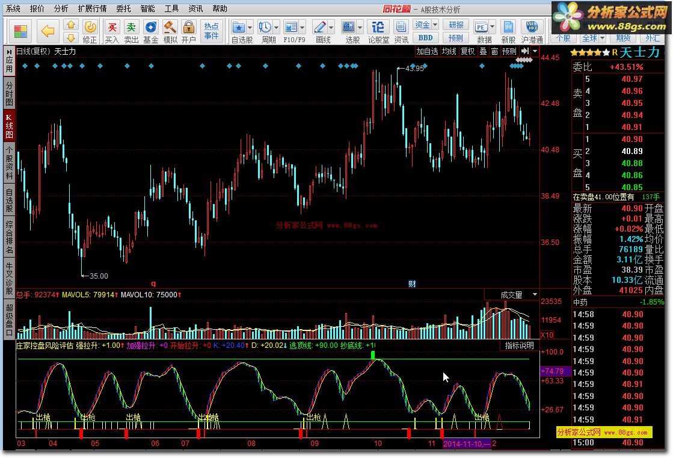Open the 热点事件 hot events button
The height and width of the screenshot is (458, 673).
(211, 31)
